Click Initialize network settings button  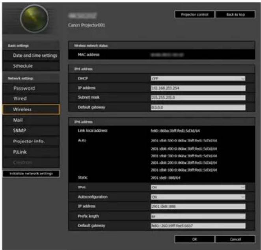click(x=31, y=174)
